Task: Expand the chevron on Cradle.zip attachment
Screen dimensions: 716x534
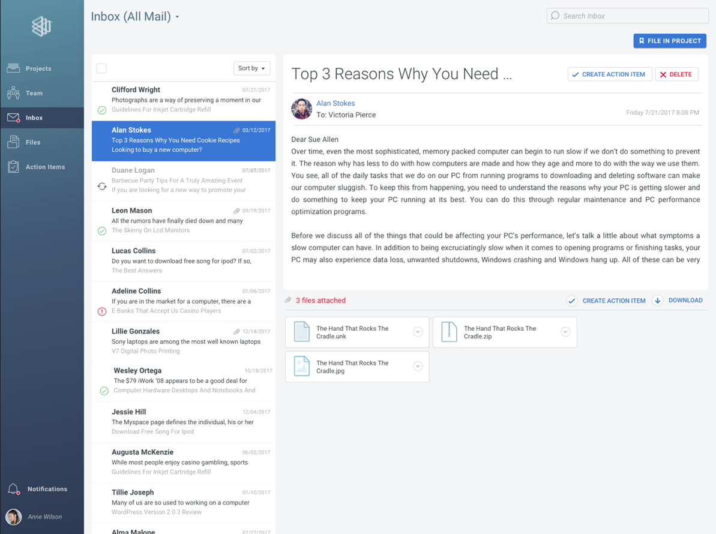Action: pos(565,331)
